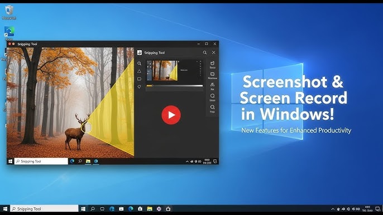
Task: Select the zoom magnifier tool in the left tool column
Action: pyautogui.click(x=139, y=63)
